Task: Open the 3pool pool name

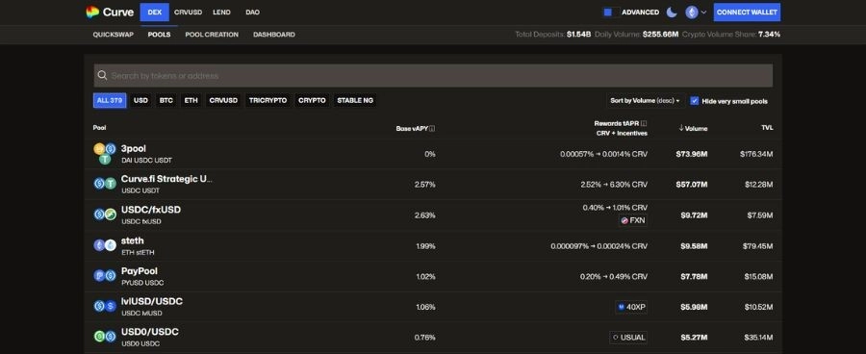Action: 133,148
